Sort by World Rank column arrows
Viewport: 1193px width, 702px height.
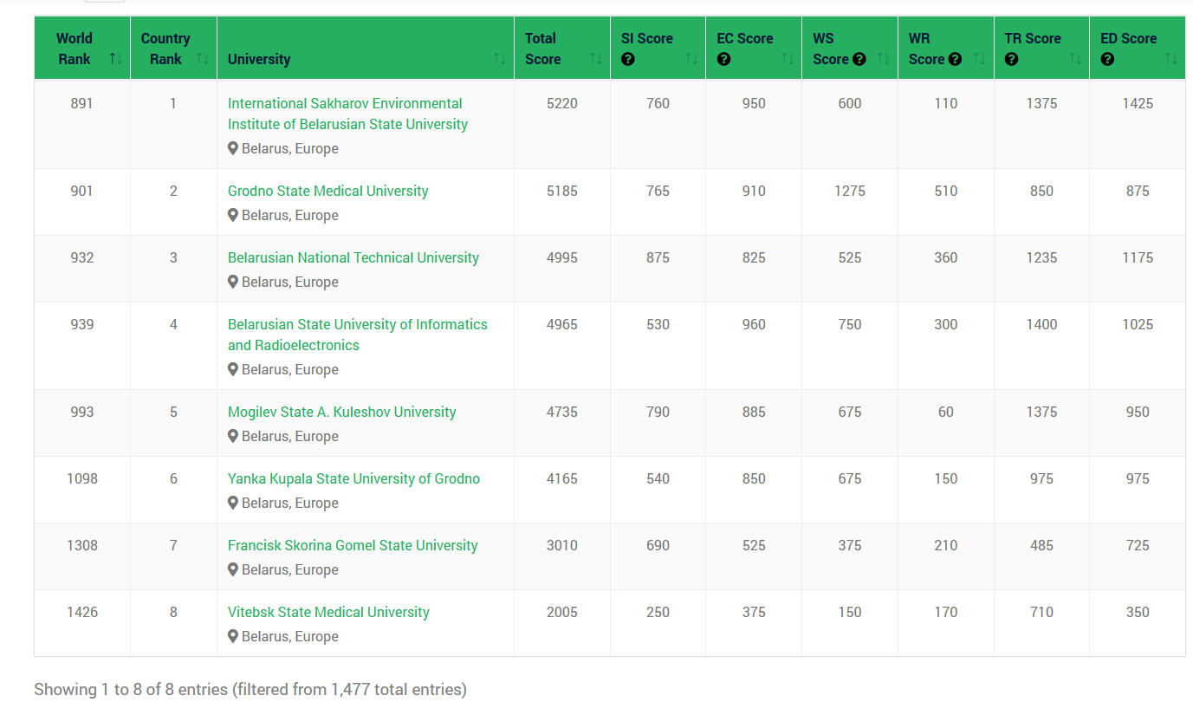pyautogui.click(x=115, y=59)
